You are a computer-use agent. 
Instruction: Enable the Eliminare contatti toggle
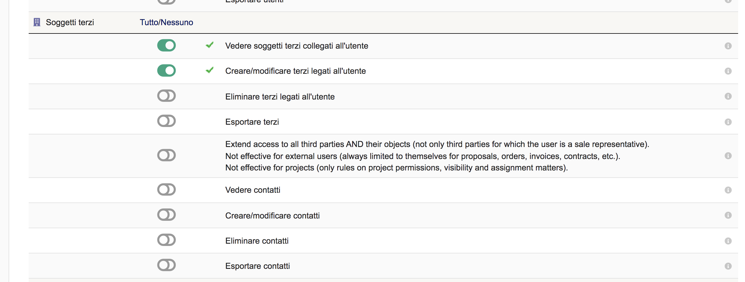click(x=166, y=240)
